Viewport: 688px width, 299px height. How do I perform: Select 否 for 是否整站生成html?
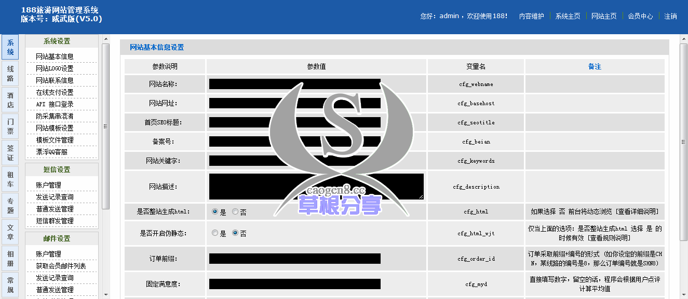(235, 212)
